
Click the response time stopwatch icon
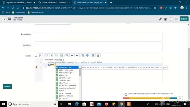126,95
